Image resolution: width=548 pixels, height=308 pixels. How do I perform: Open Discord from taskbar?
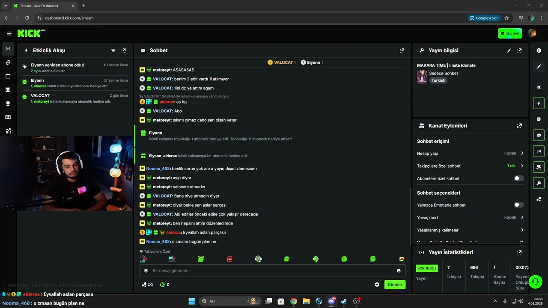pos(331,301)
